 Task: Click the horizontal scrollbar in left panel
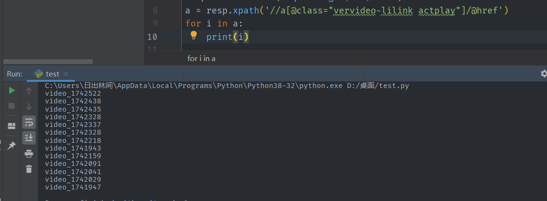(47, 62)
